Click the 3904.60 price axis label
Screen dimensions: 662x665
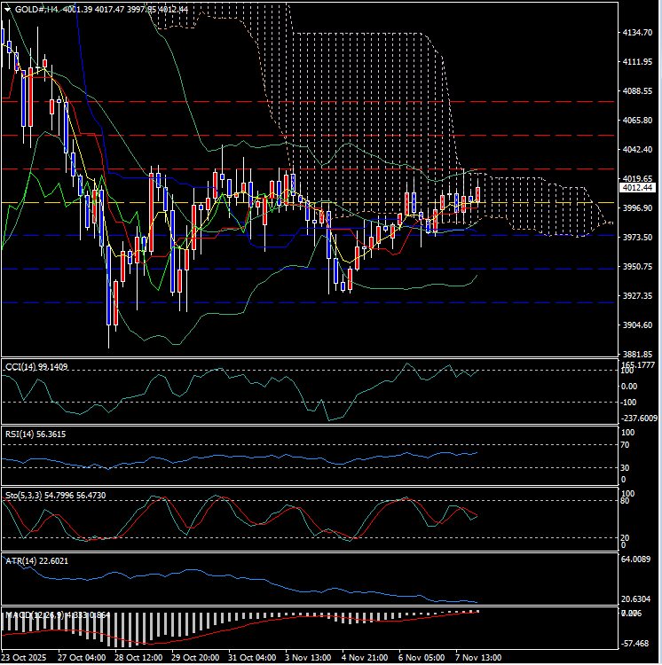(x=637, y=325)
